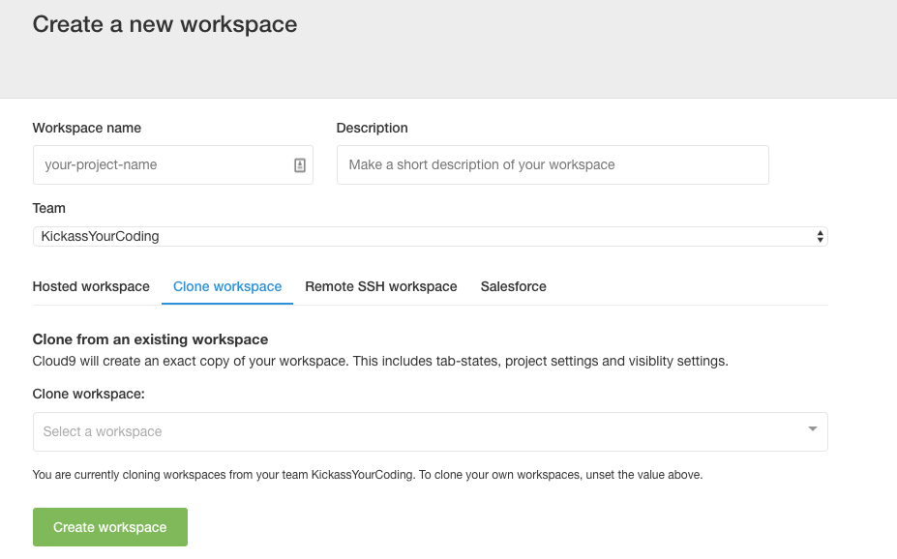This screenshot has width=897, height=559.
Task: Click the up-down arrows on Team selector
Action: coord(820,236)
